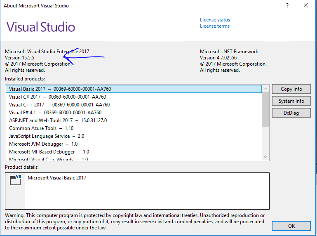This screenshot has width=317, height=236.
Task: Select the Visual Basic 2017 row
Action: (134, 89)
